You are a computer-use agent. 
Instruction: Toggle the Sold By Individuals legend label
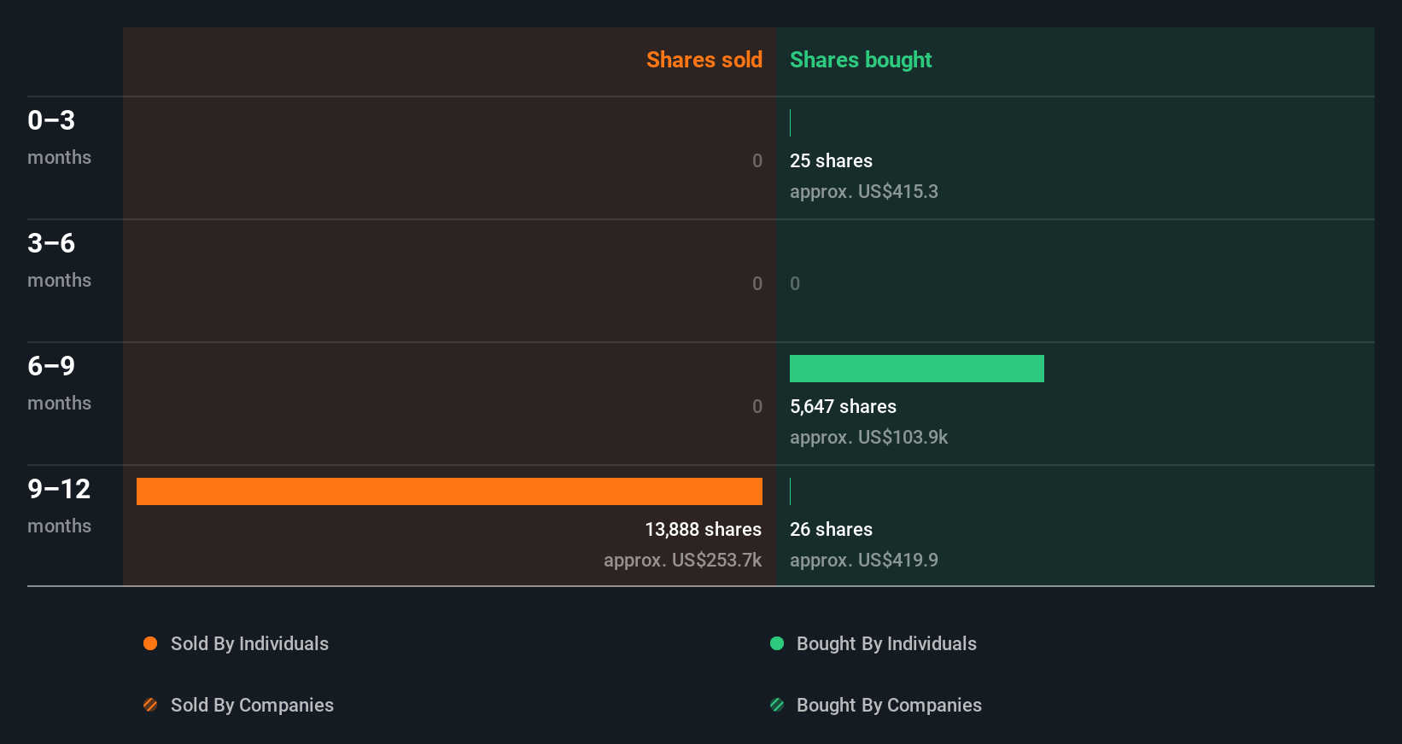coord(249,643)
